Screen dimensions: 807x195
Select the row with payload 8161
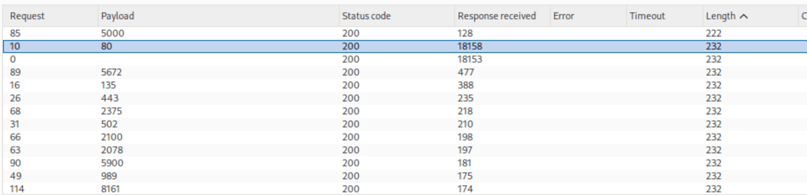(405, 189)
